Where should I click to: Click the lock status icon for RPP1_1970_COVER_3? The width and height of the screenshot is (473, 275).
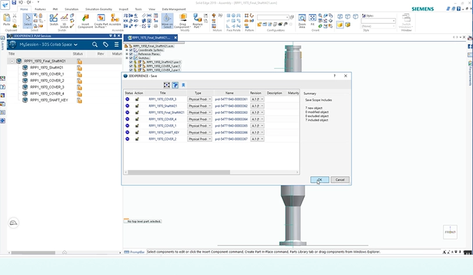click(80, 87)
